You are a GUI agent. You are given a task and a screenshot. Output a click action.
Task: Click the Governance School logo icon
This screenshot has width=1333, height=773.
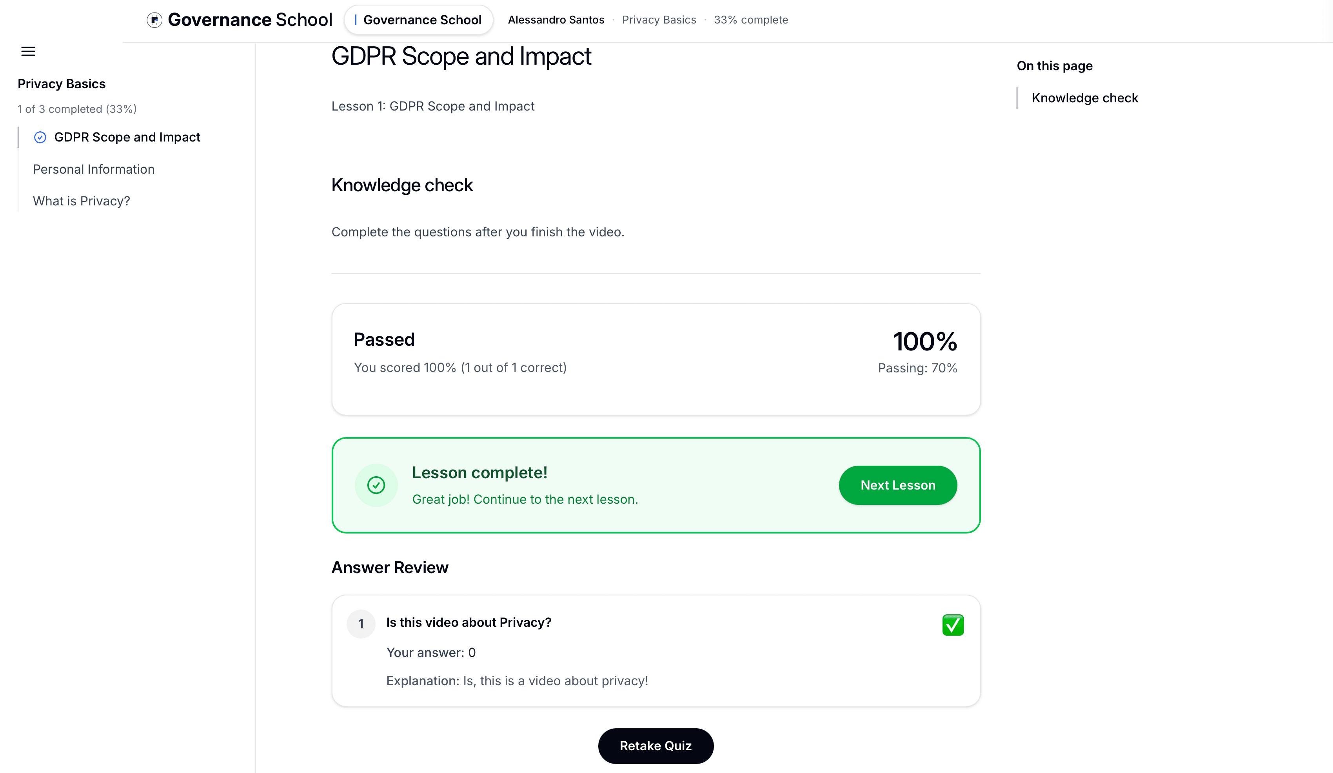click(x=154, y=20)
